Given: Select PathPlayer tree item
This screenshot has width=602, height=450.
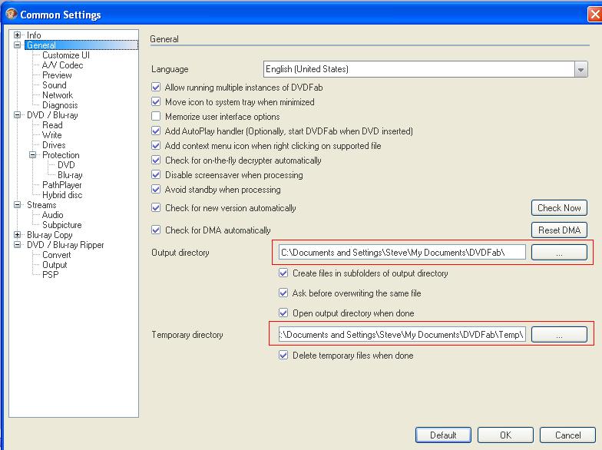Looking at the screenshot, I should click(61, 184).
